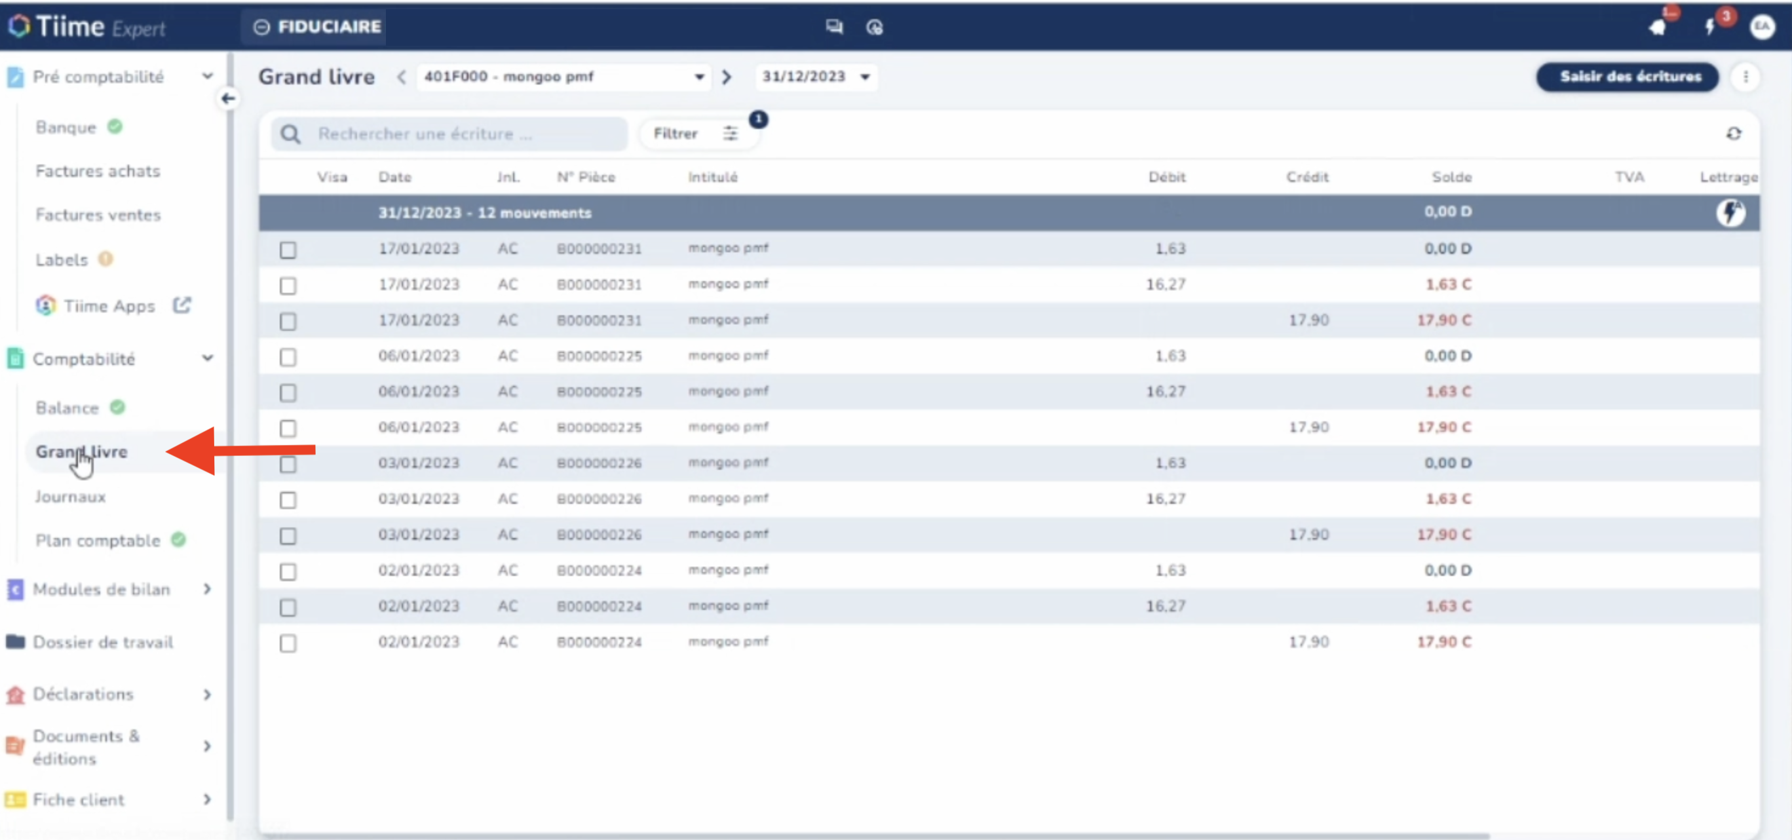Open Factures ventes in the sidebar
1792x840 pixels.
pyautogui.click(x=98, y=214)
